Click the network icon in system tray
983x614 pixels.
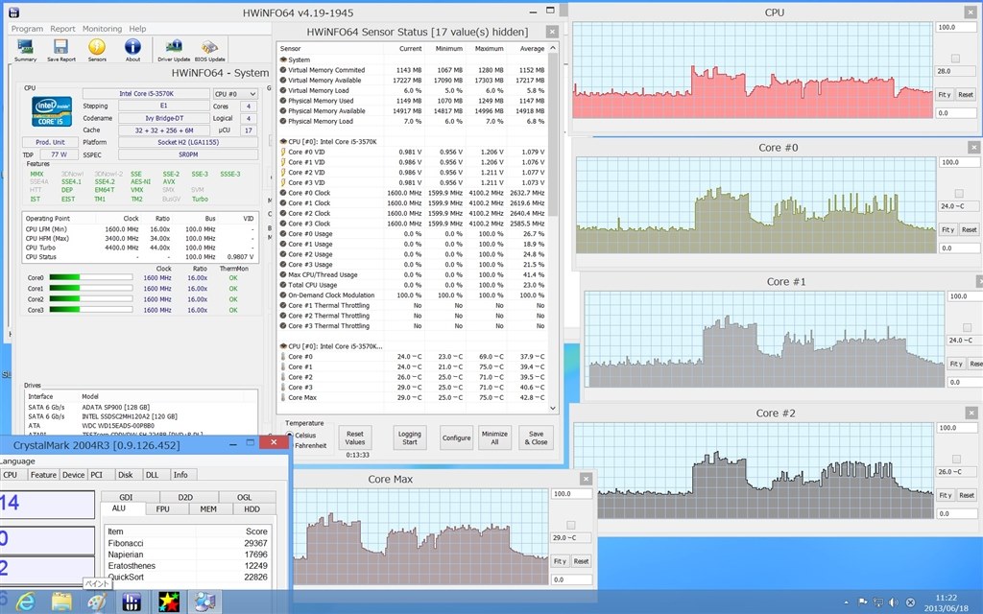coord(878,602)
